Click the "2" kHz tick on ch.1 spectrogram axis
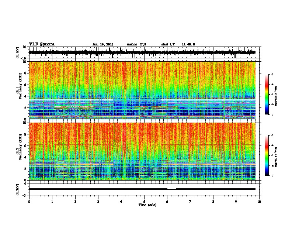This screenshot has height=226, width=292. 25,108
